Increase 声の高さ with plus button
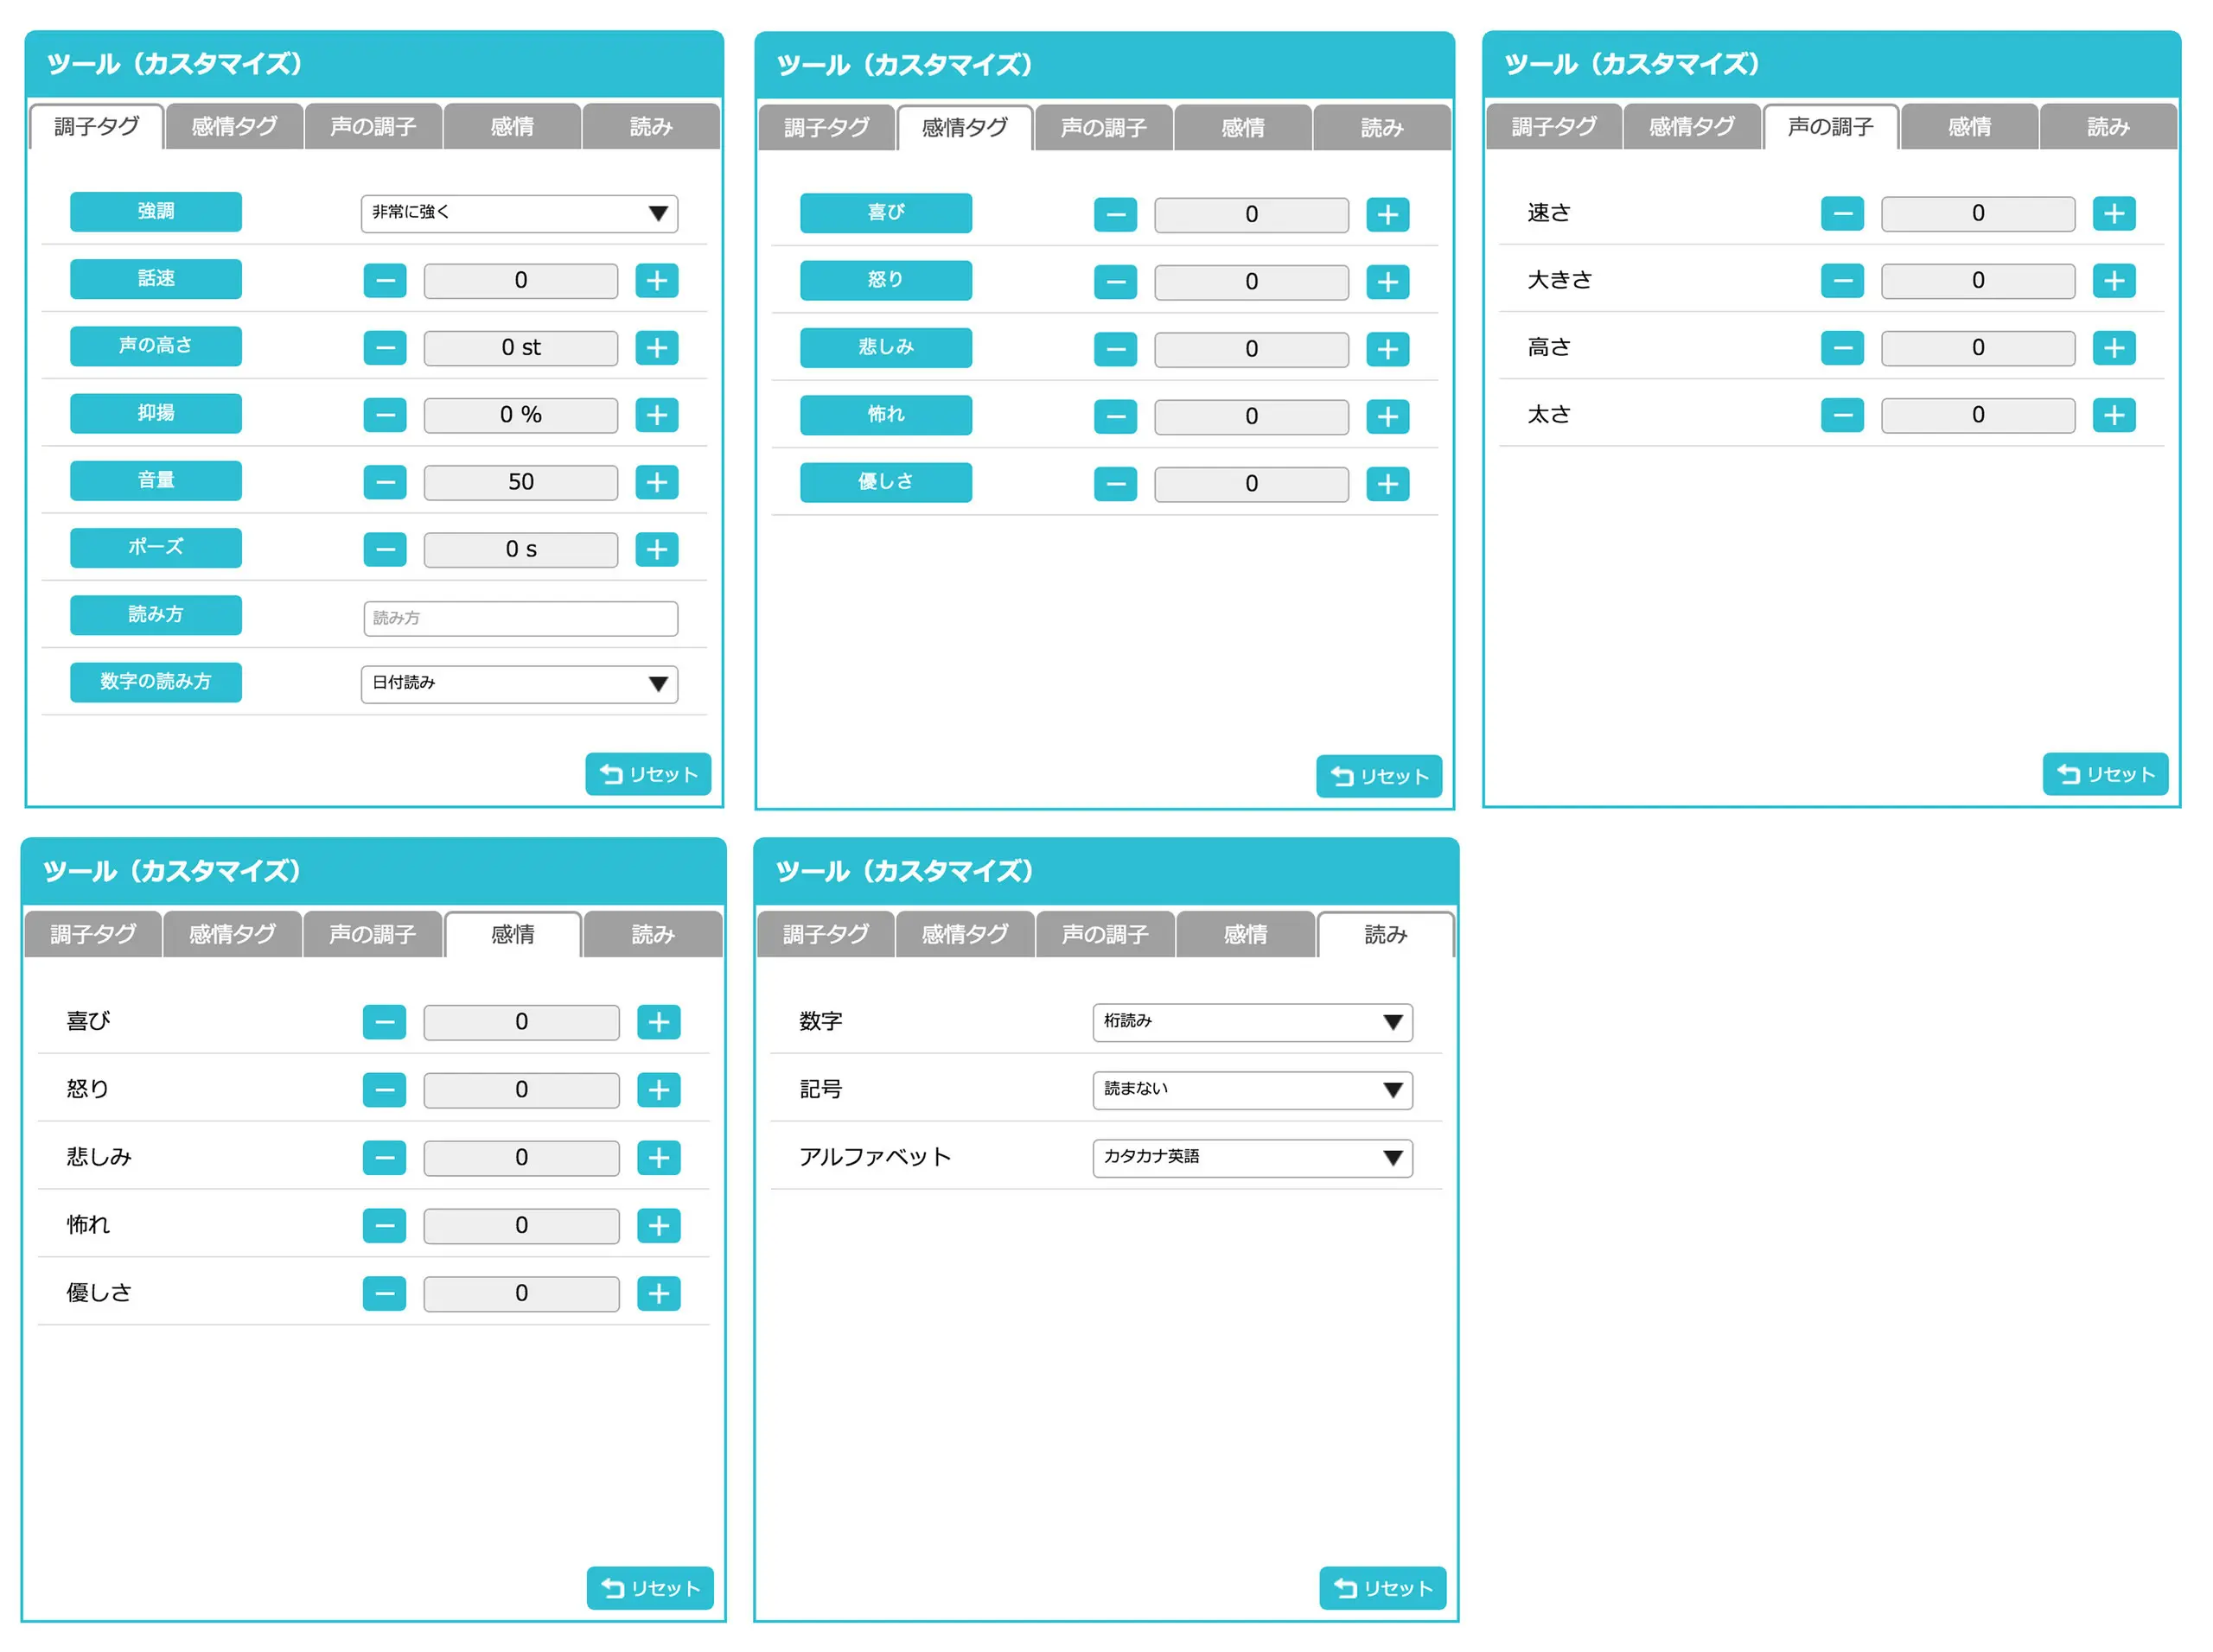Screen dimensions: 2213x1652 pos(656,348)
